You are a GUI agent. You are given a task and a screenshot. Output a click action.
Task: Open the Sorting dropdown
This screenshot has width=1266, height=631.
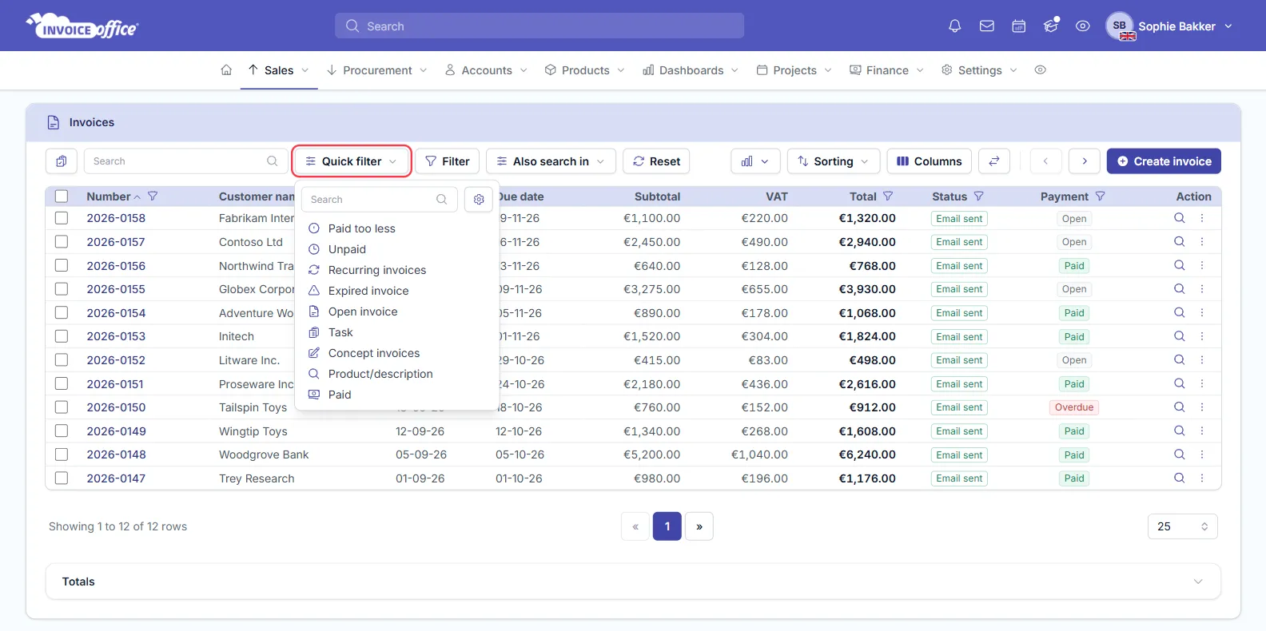point(834,161)
